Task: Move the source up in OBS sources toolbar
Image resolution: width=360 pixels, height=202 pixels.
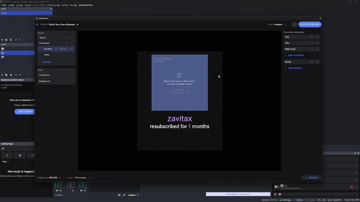Action: pos(16,75)
